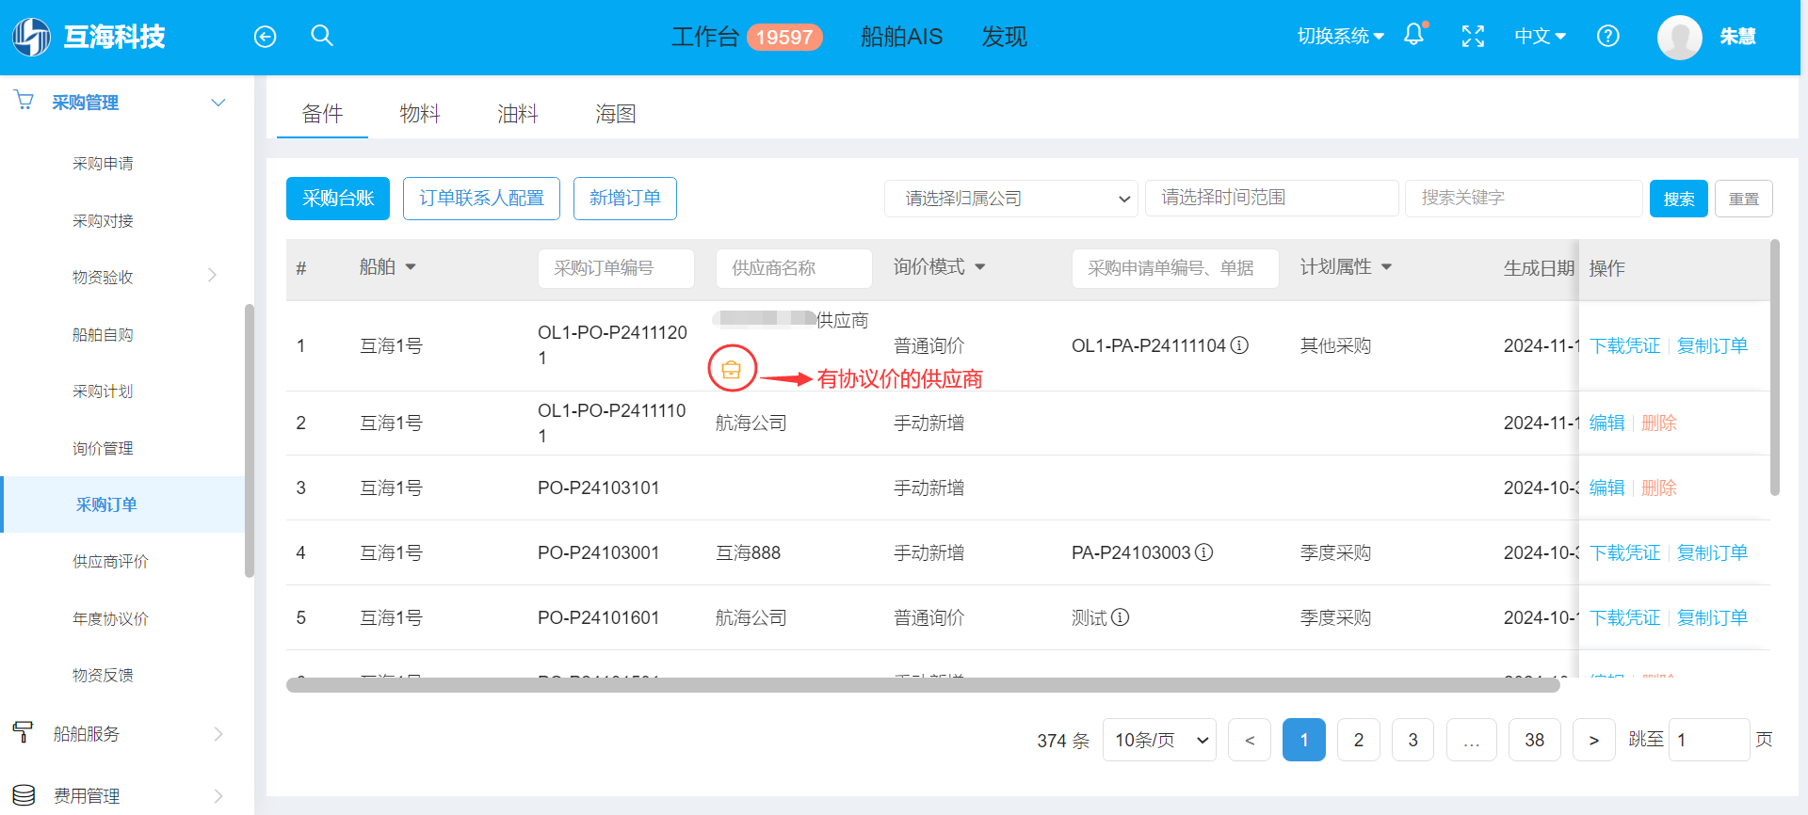Screen dimensions: 1808x815
Task: Open the 中文 language dropdown
Action: (x=1540, y=36)
